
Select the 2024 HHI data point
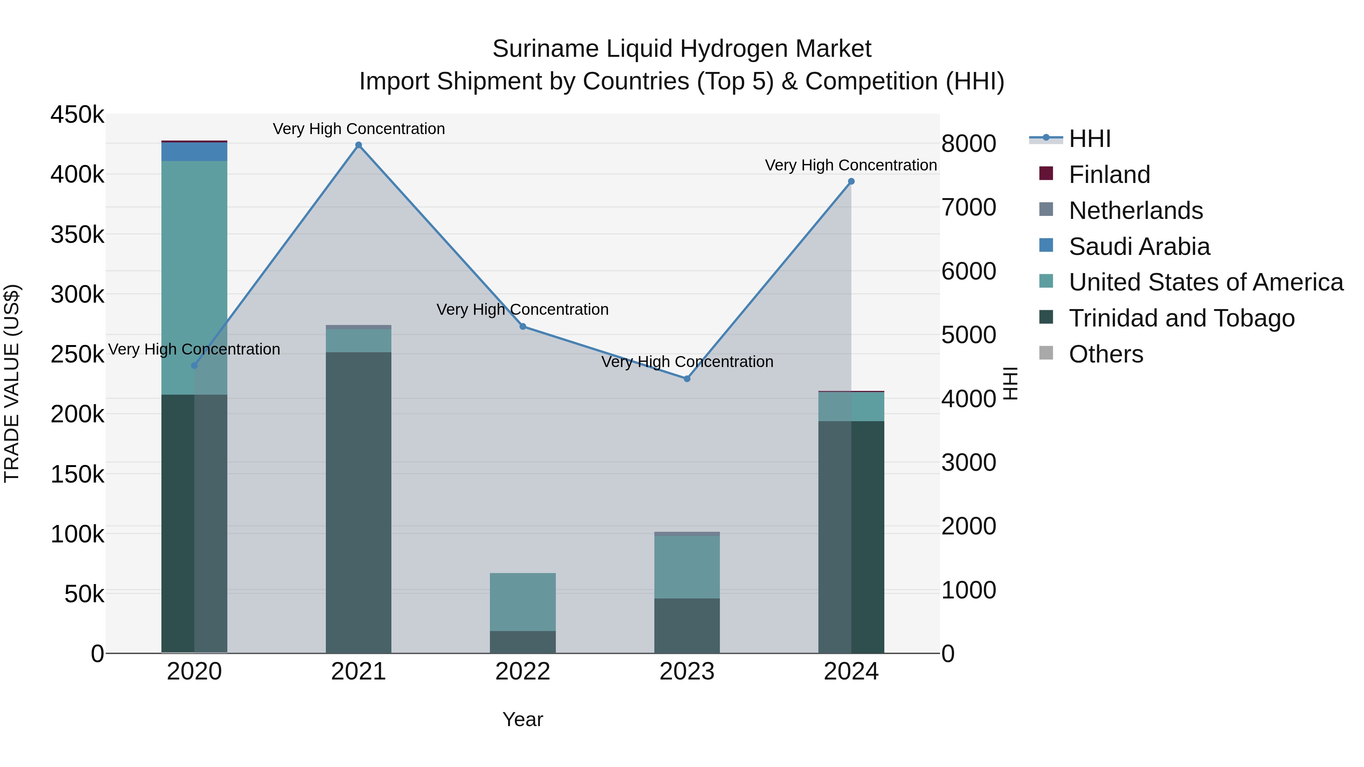coord(851,181)
